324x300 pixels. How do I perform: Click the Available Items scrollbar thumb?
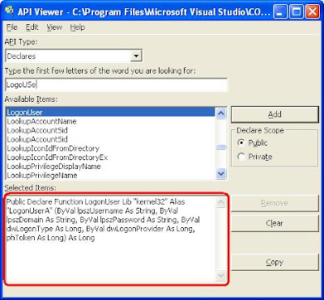click(221, 147)
